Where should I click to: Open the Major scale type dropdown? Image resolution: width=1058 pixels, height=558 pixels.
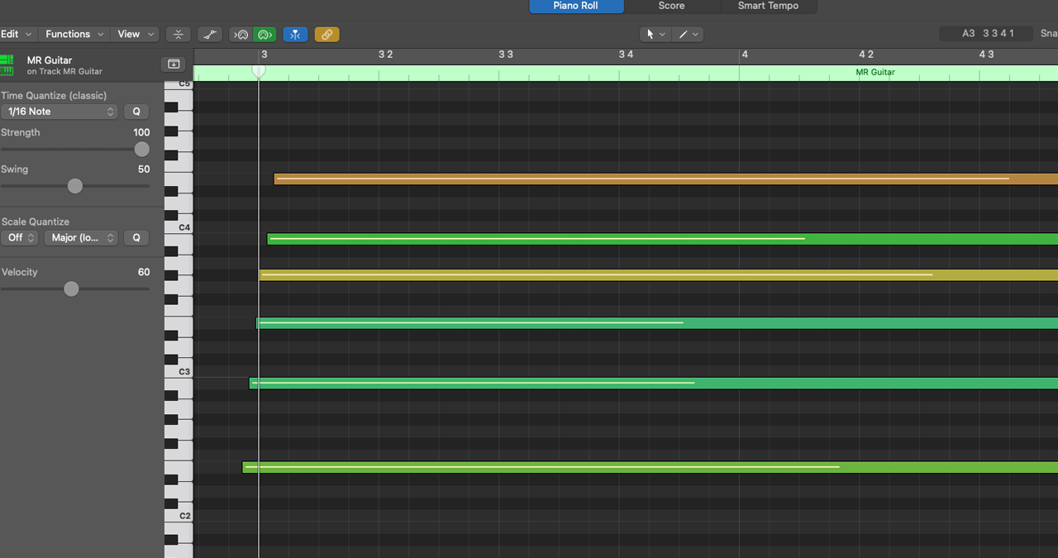tap(81, 238)
